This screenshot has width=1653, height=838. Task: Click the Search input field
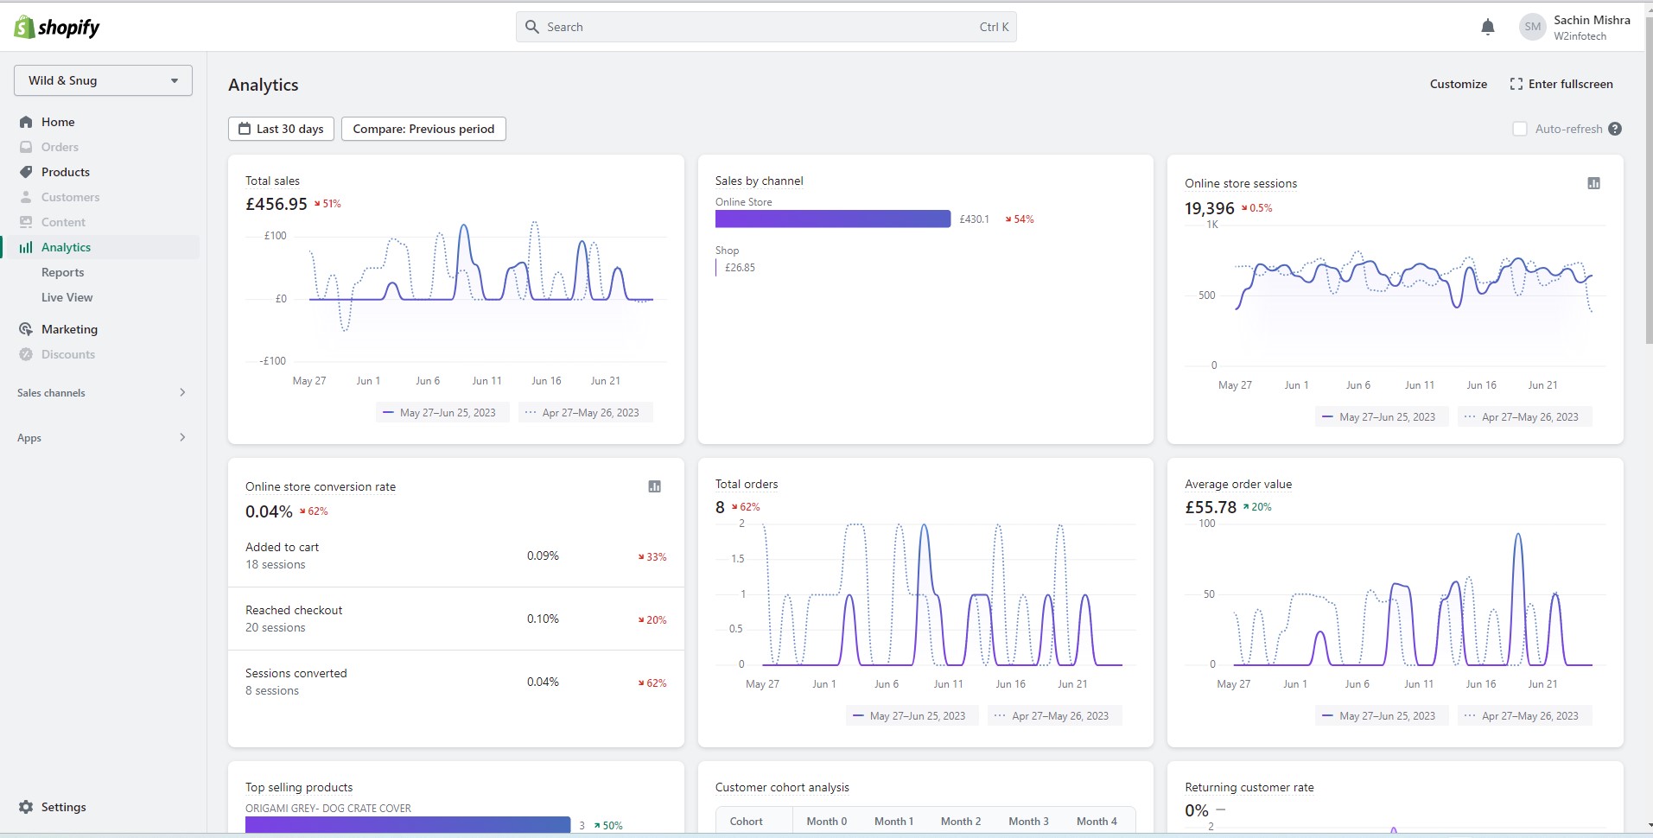tap(766, 27)
